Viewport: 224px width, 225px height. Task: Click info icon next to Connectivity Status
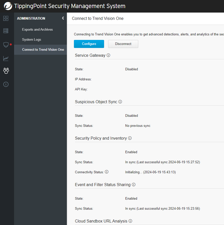[x=107, y=172]
